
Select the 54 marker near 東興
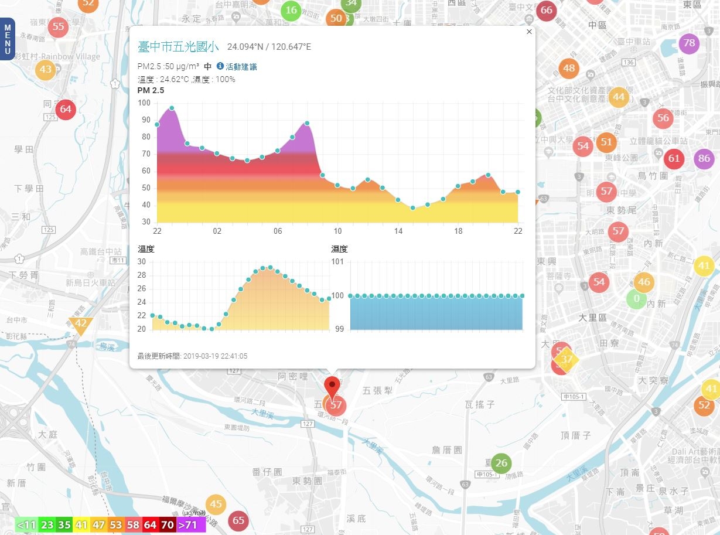599,282
